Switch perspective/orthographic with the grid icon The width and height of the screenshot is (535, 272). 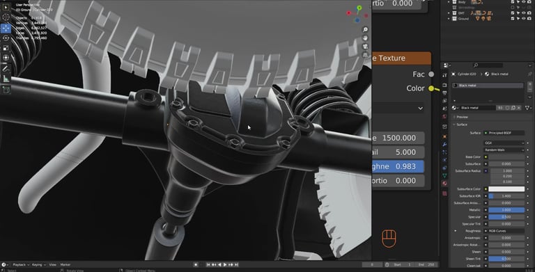point(365,54)
